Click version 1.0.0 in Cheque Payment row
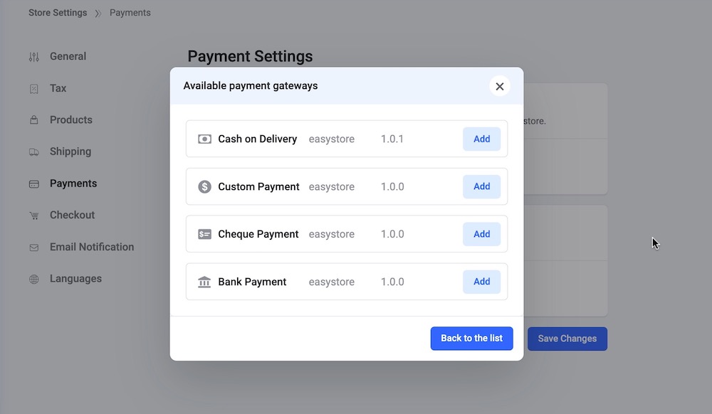The width and height of the screenshot is (712, 414). 392,234
